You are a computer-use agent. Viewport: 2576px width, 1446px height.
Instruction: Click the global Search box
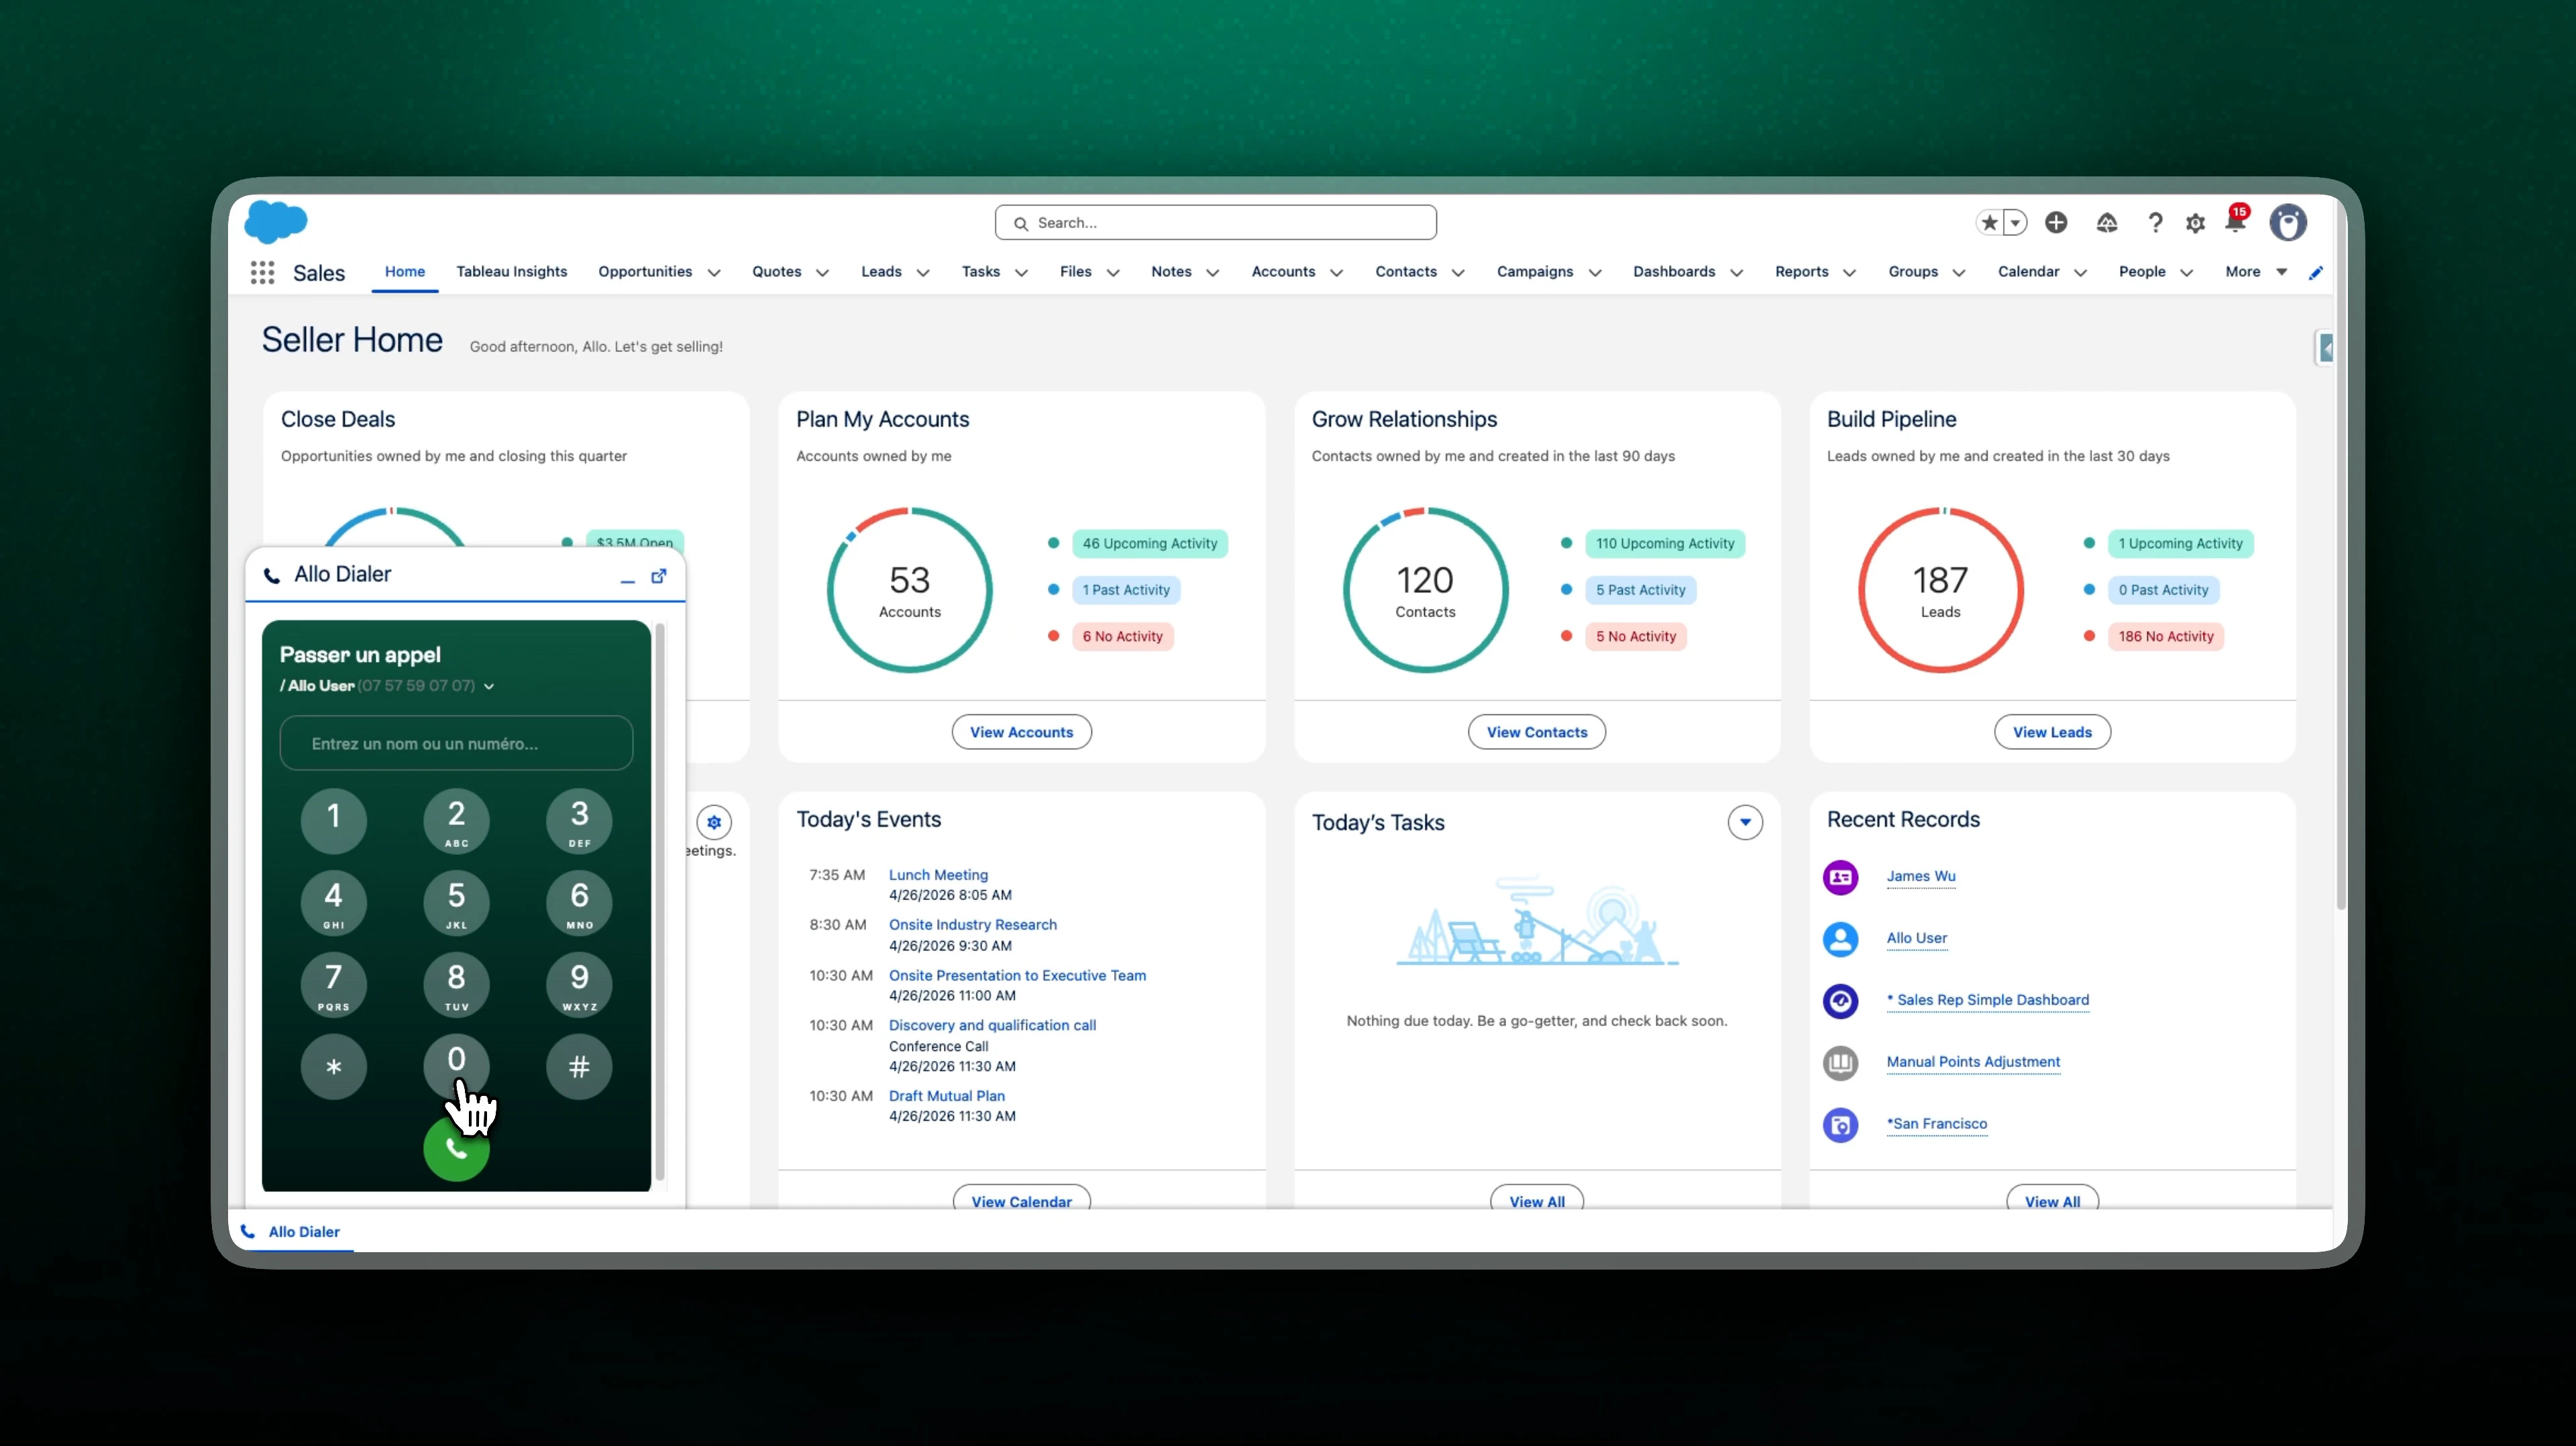(1215, 223)
